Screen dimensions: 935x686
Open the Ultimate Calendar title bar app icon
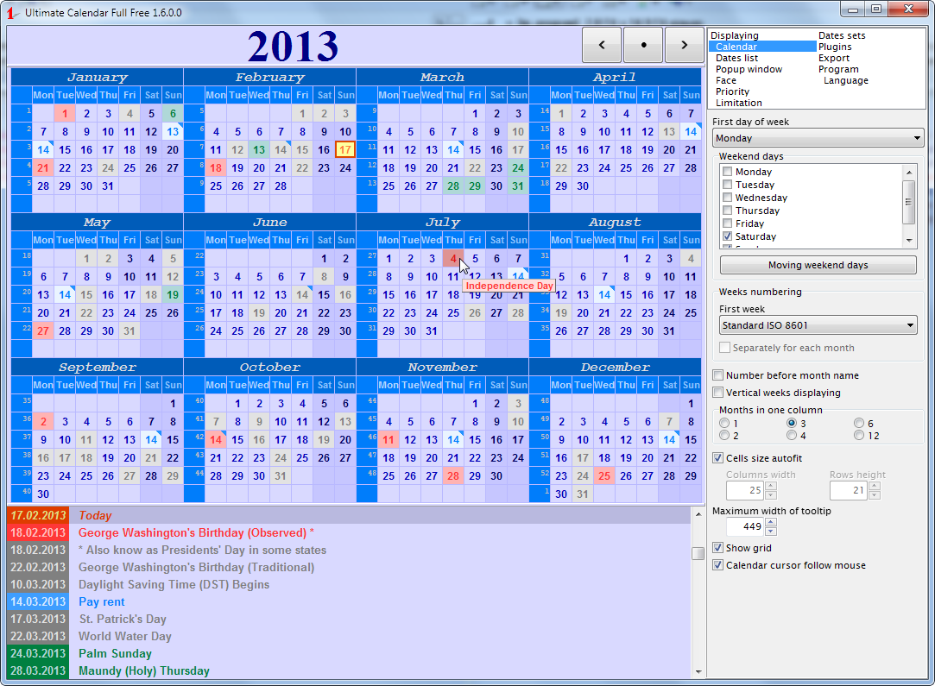(12, 13)
